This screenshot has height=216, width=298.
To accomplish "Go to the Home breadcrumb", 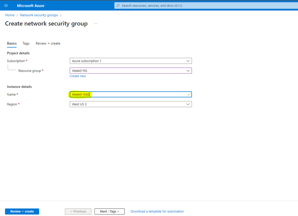I will click(x=10, y=15).
